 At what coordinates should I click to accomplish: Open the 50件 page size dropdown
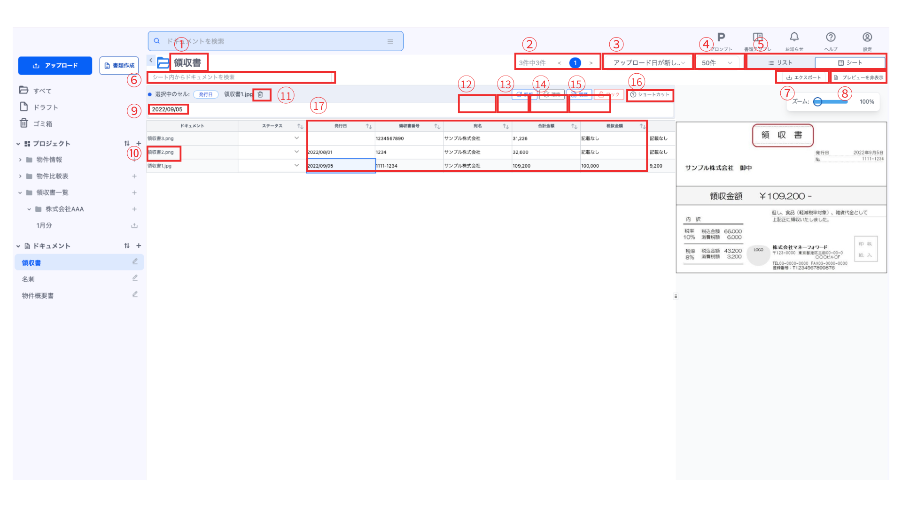click(717, 62)
